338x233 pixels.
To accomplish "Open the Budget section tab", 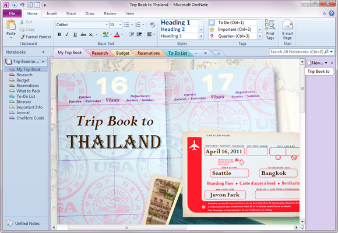I will click(122, 53).
